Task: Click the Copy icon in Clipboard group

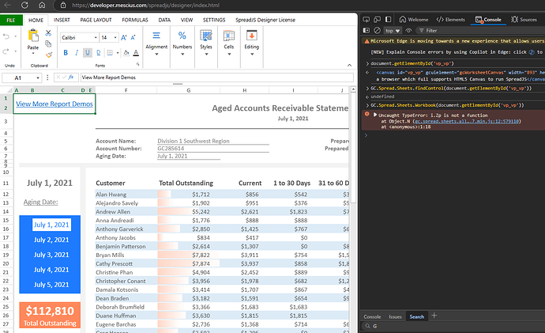Action: point(48,44)
